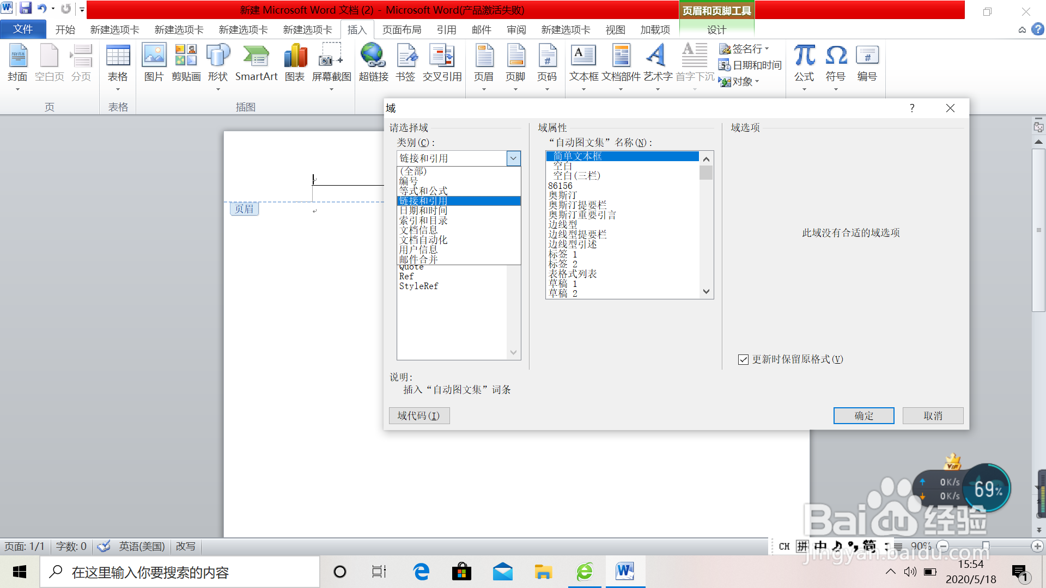Insert a table (表格)
The height and width of the screenshot is (588, 1046).
118,66
